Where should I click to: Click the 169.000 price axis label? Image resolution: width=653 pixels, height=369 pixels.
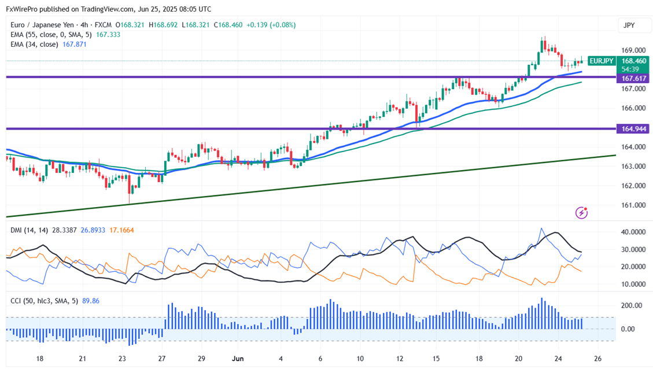[x=633, y=50]
